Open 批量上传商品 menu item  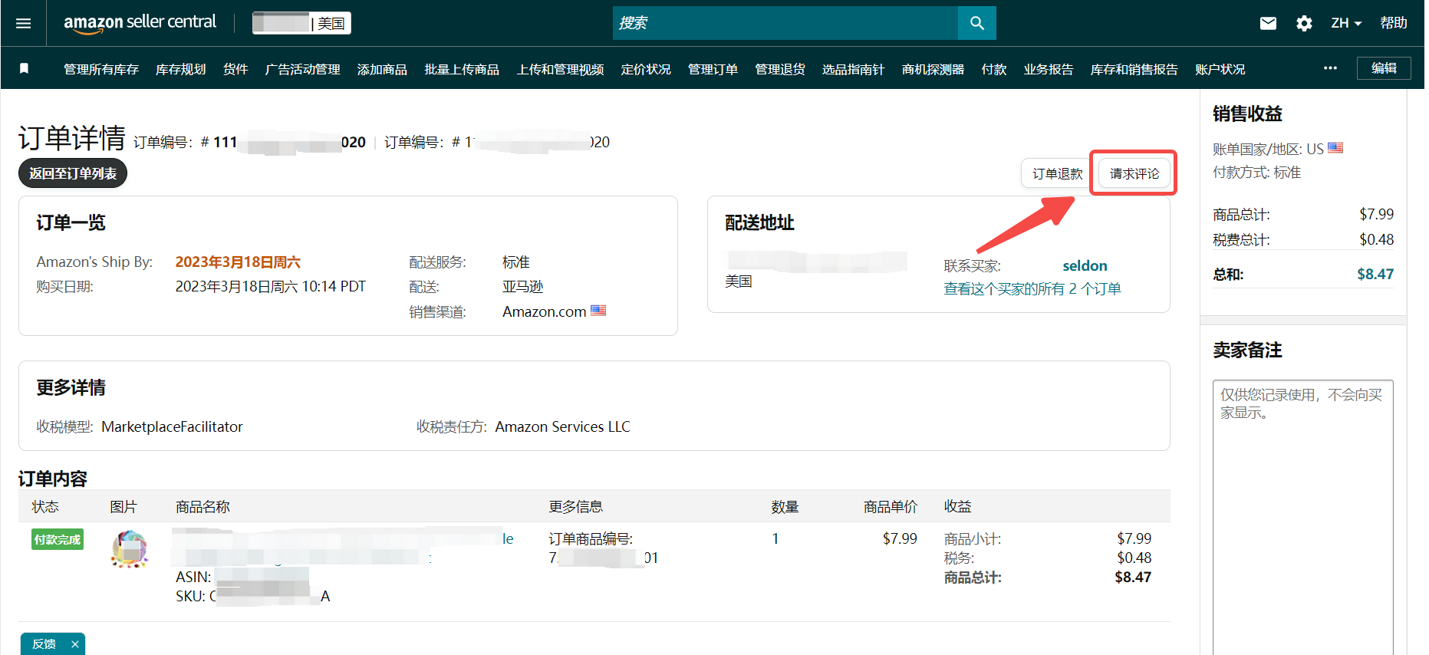[462, 69]
